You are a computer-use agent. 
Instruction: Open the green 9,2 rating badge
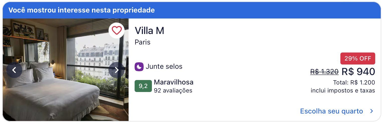pos(143,86)
